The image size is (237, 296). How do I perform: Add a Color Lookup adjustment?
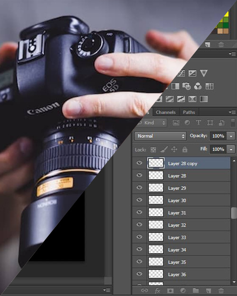point(209,86)
